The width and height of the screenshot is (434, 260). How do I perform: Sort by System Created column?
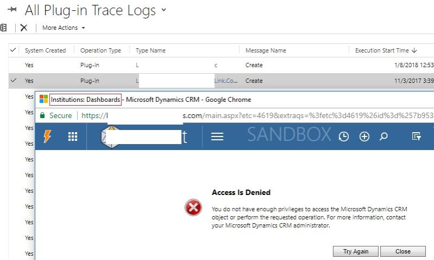(x=46, y=50)
